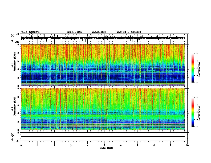
Task: Click the '4' kHz tick of ch.1 spectrogram
Action: click(18, 69)
